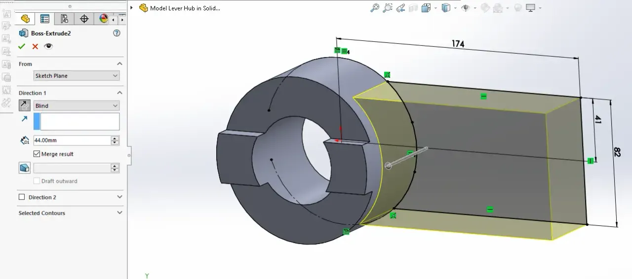Open the View Settings dropdown arrow
632x279 pixels.
coord(540,8)
